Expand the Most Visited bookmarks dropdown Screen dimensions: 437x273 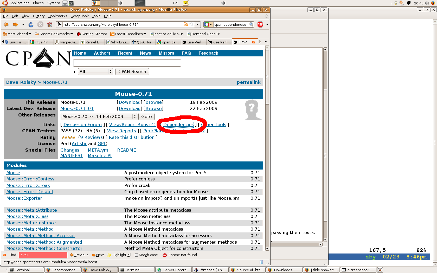pos(17,34)
